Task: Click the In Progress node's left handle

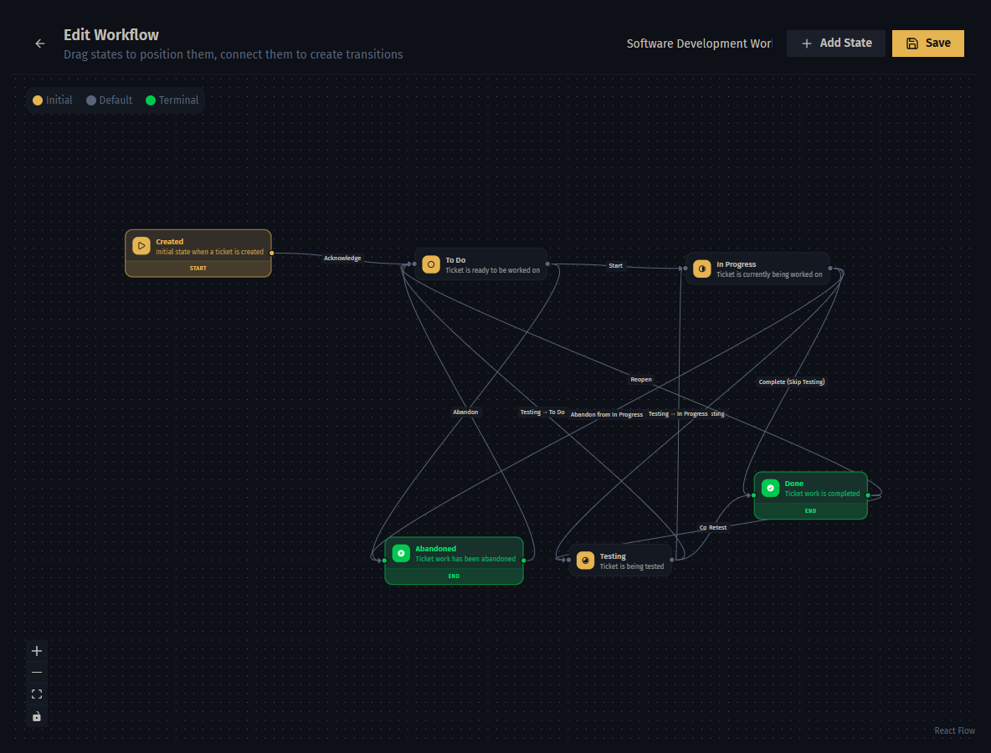Action: click(x=685, y=269)
